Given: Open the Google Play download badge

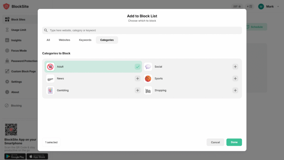Looking at the screenshot, I should tap(14, 157).
